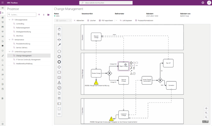Create a group element from palette
This screenshot has width=212, height=126.
pos(59,109)
